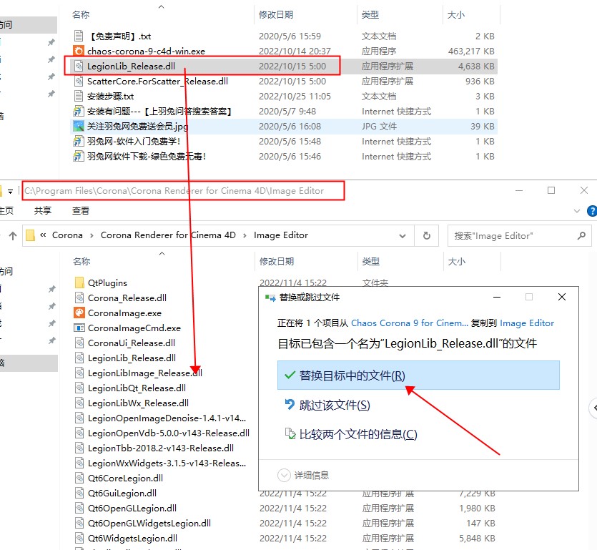Select the Corona_Release.dll file icon
This screenshot has height=550, width=597.
coord(79,298)
